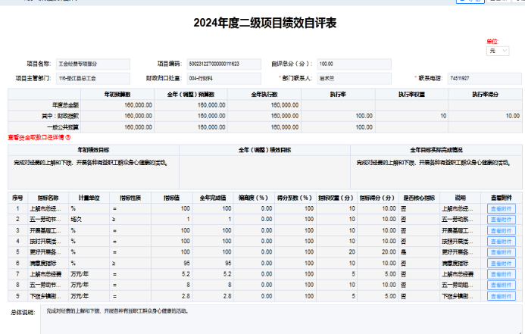The image size is (525, 334).
Task: Click the 偏离度（%） column header
Action: click(254, 198)
